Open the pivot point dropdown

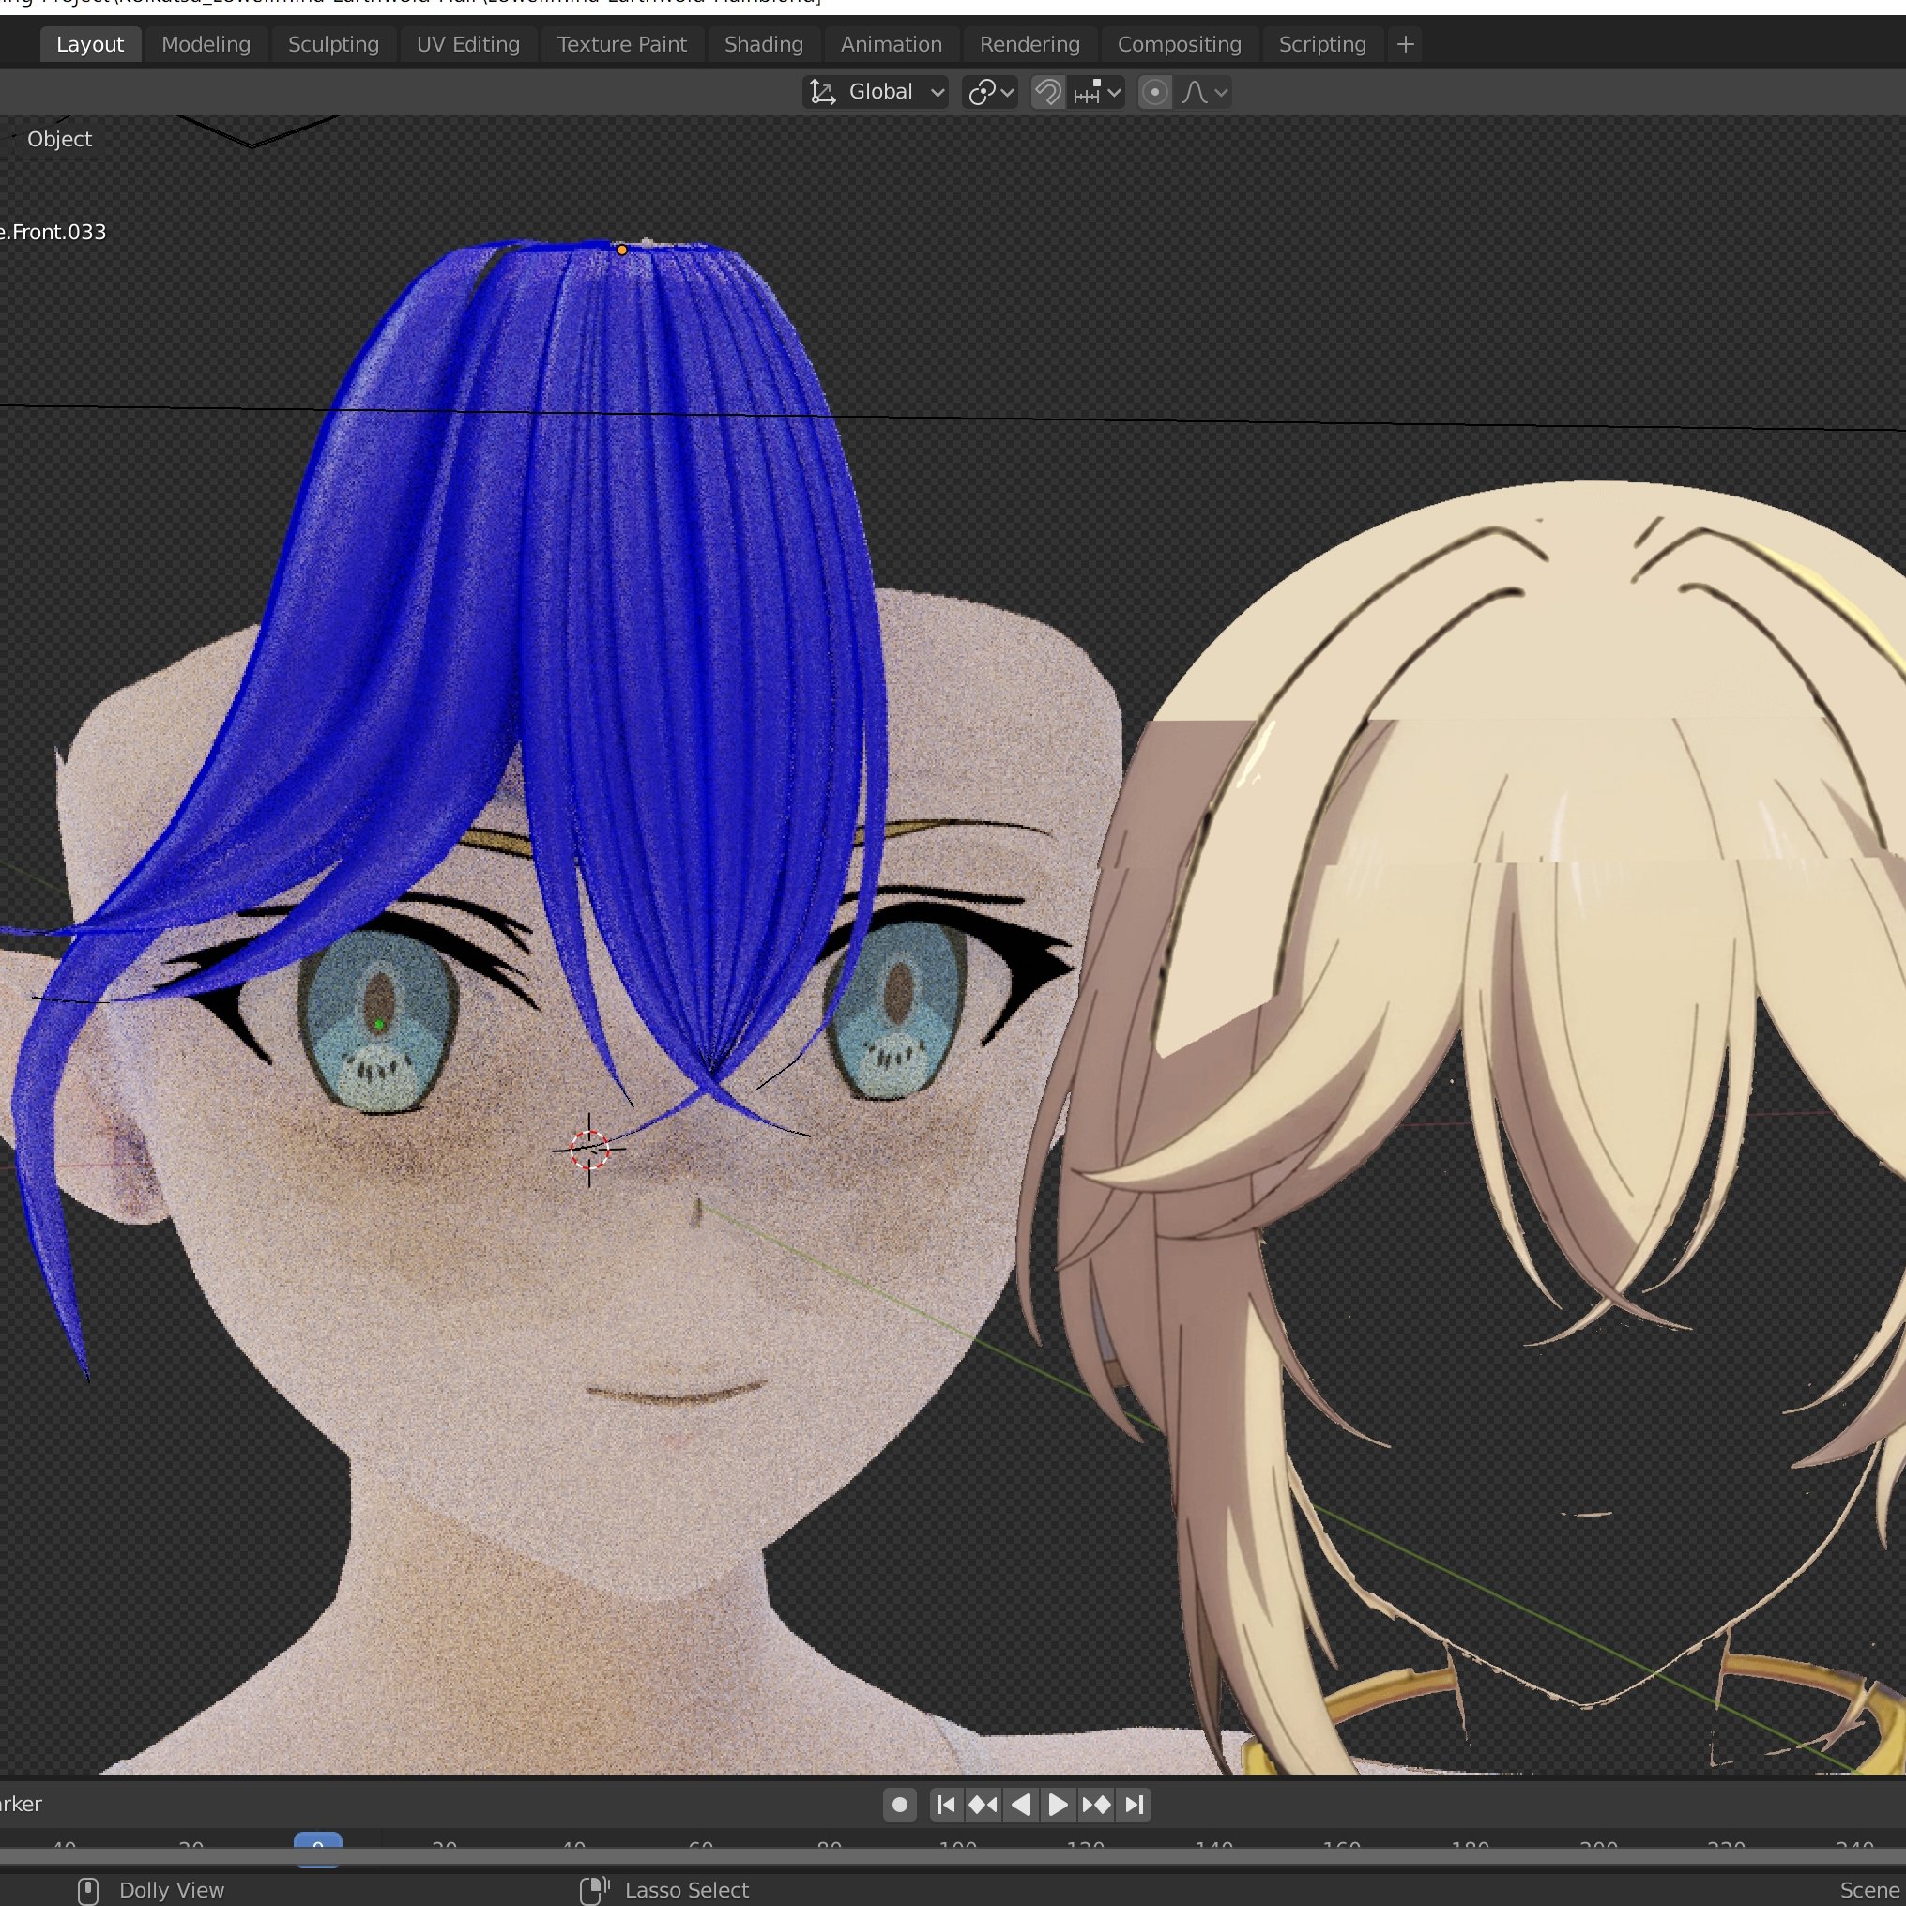(x=989, y=93)
